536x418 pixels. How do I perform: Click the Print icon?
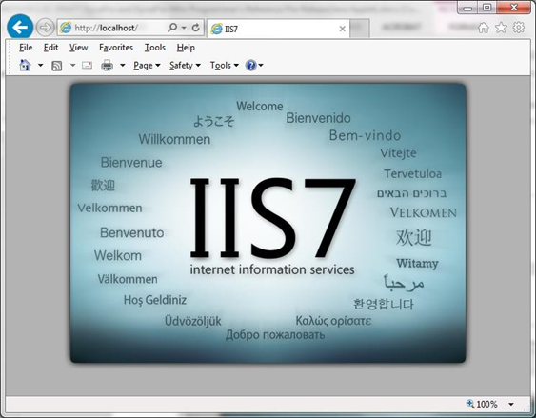[x=107, y=65]
